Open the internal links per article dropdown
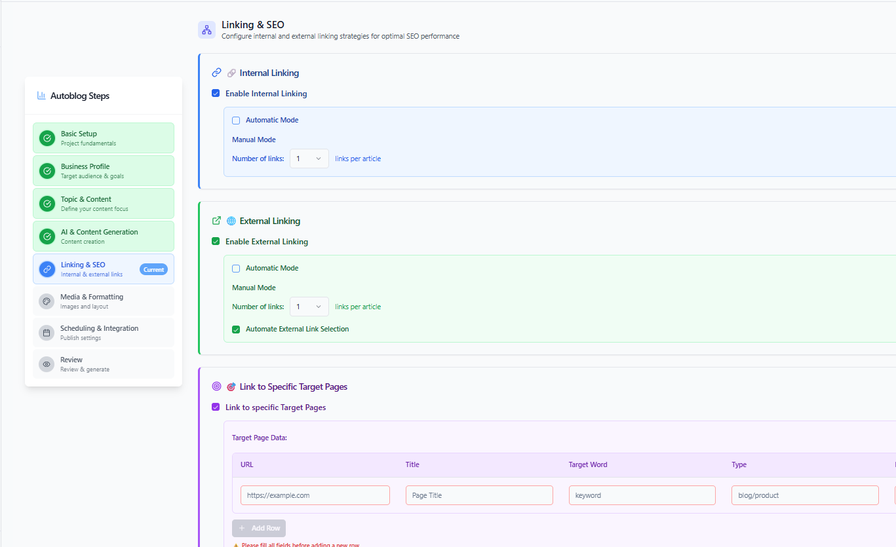The image size is (896, 547). (x=309, y=159)
